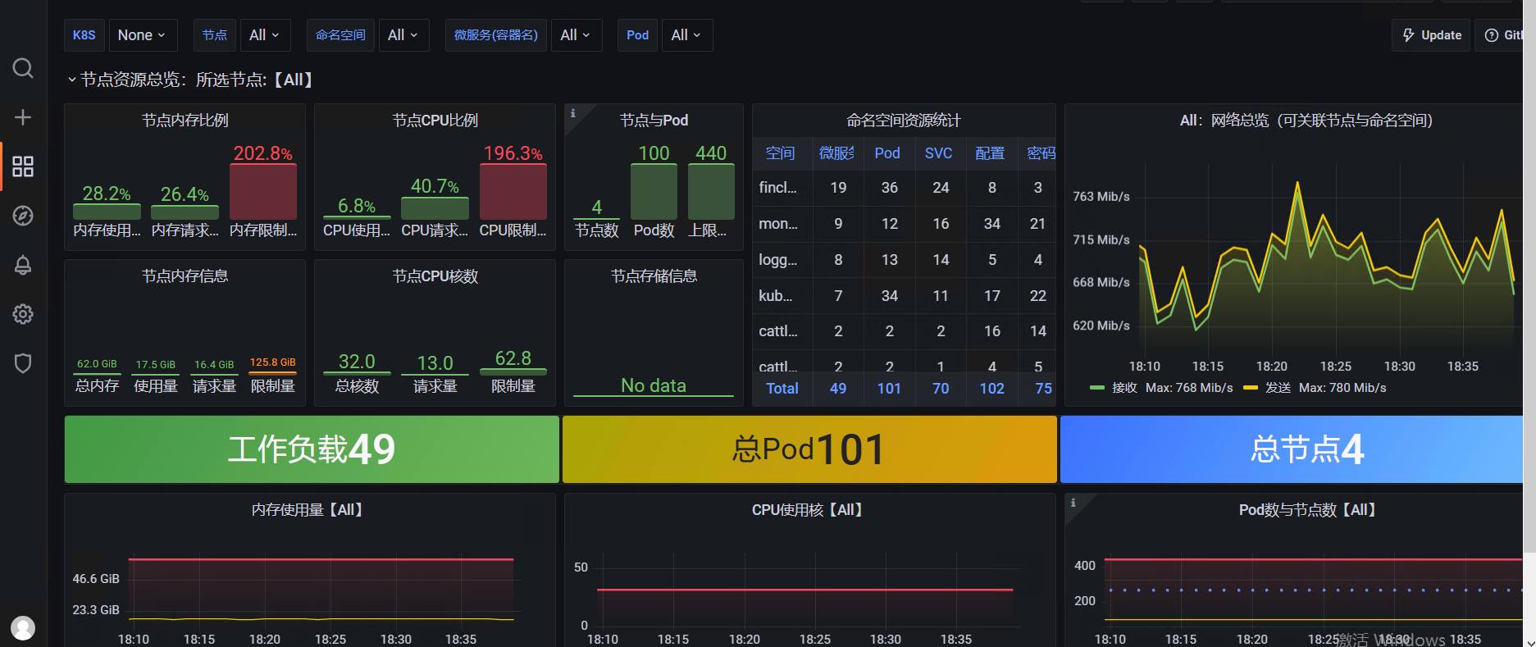Click the user avatar in sidebar

click(23, 628)
